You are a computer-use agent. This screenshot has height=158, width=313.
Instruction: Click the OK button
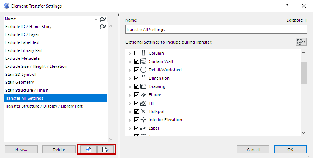coord(290,150)
